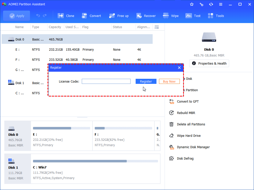Open the Recover tool
The image size is (254, 190).
pos(146,16)
